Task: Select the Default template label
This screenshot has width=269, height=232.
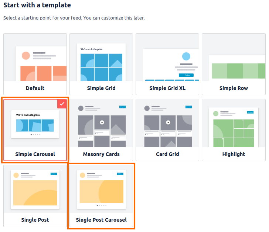Action: 35,88
